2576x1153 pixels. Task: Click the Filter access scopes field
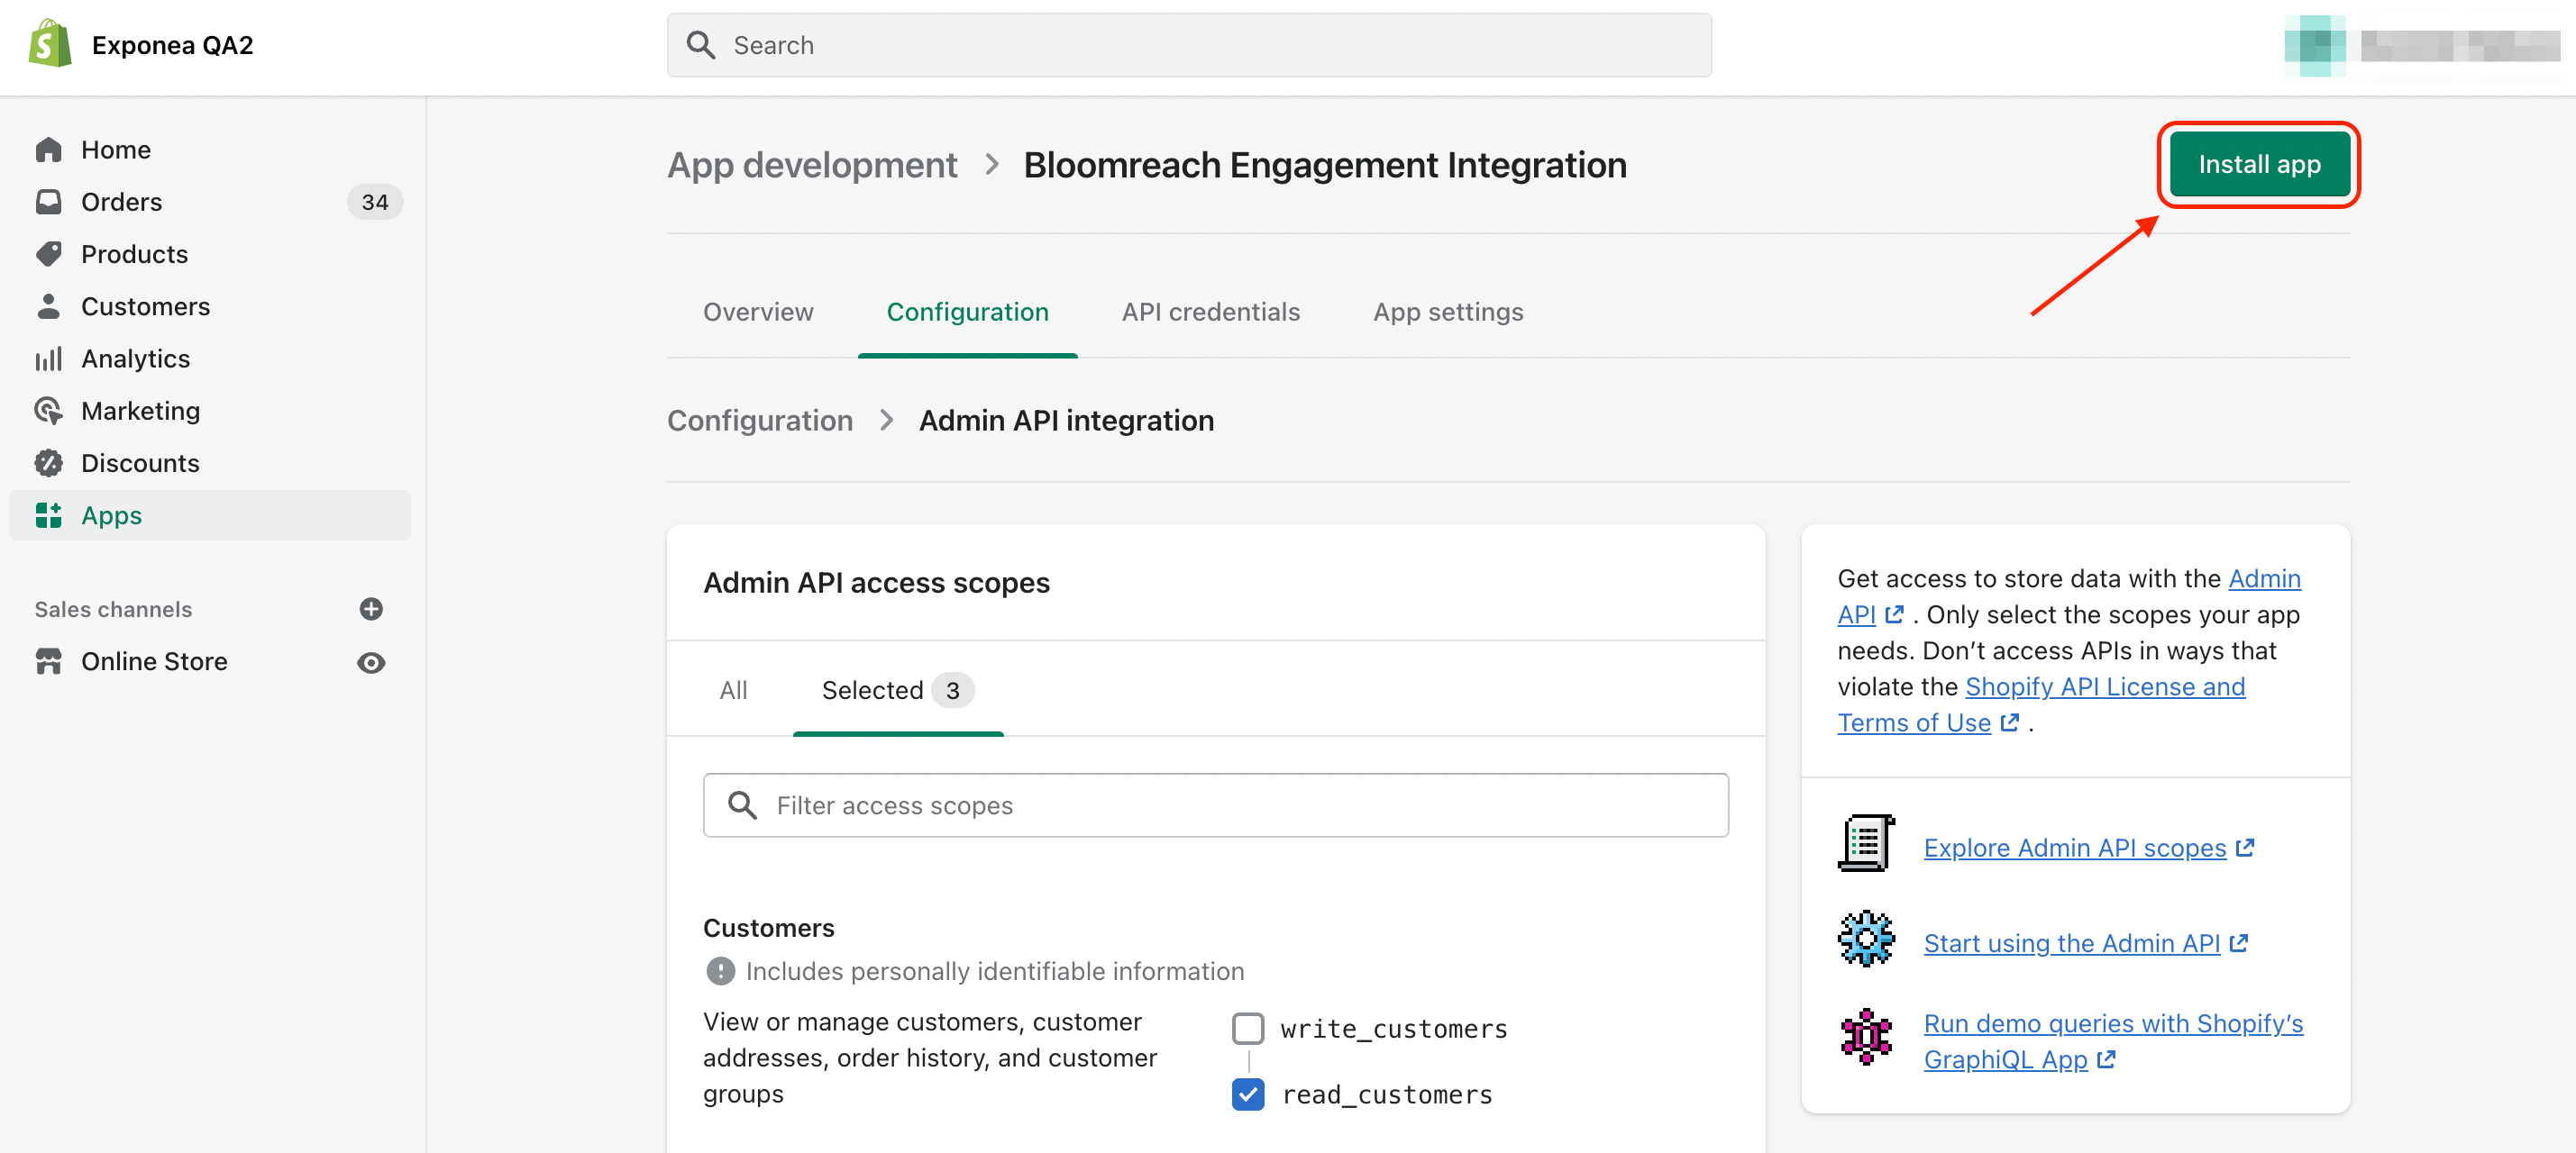(x=1215, y=805)
